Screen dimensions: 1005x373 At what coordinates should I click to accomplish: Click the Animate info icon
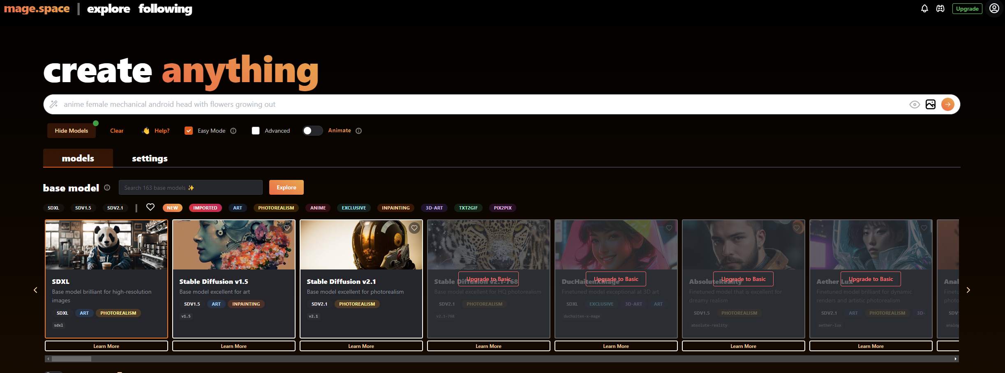(358, 131)
